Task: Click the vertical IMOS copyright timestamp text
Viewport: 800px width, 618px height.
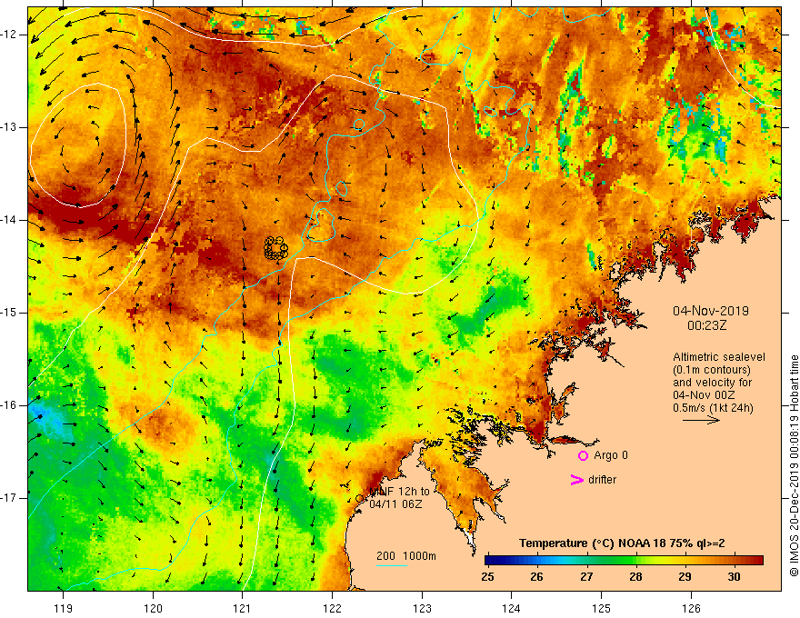Action: click(x=794, y=466)
